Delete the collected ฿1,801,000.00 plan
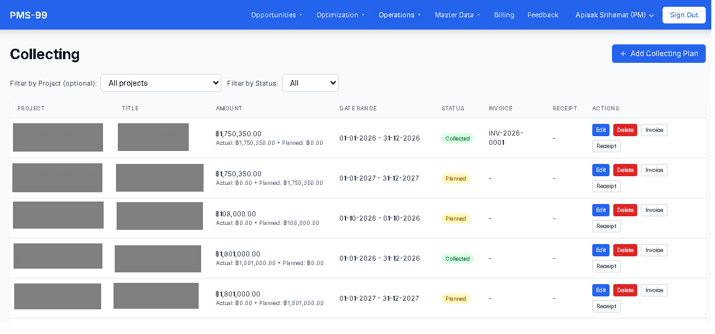 [625, 250]
